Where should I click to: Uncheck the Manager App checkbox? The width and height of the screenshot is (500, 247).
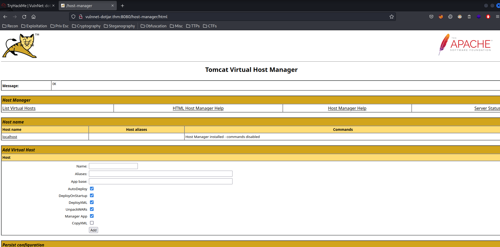pos(92,216)
